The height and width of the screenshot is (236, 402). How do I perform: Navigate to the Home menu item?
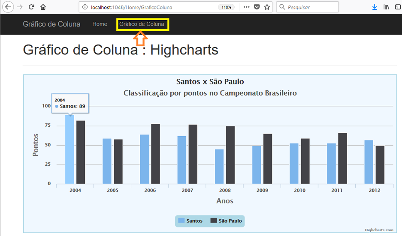(100, 24)
